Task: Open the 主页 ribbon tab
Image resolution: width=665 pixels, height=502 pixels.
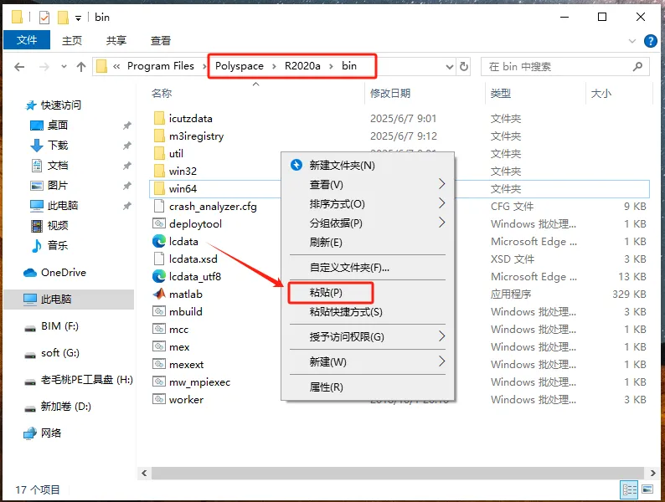Action: 72,41
